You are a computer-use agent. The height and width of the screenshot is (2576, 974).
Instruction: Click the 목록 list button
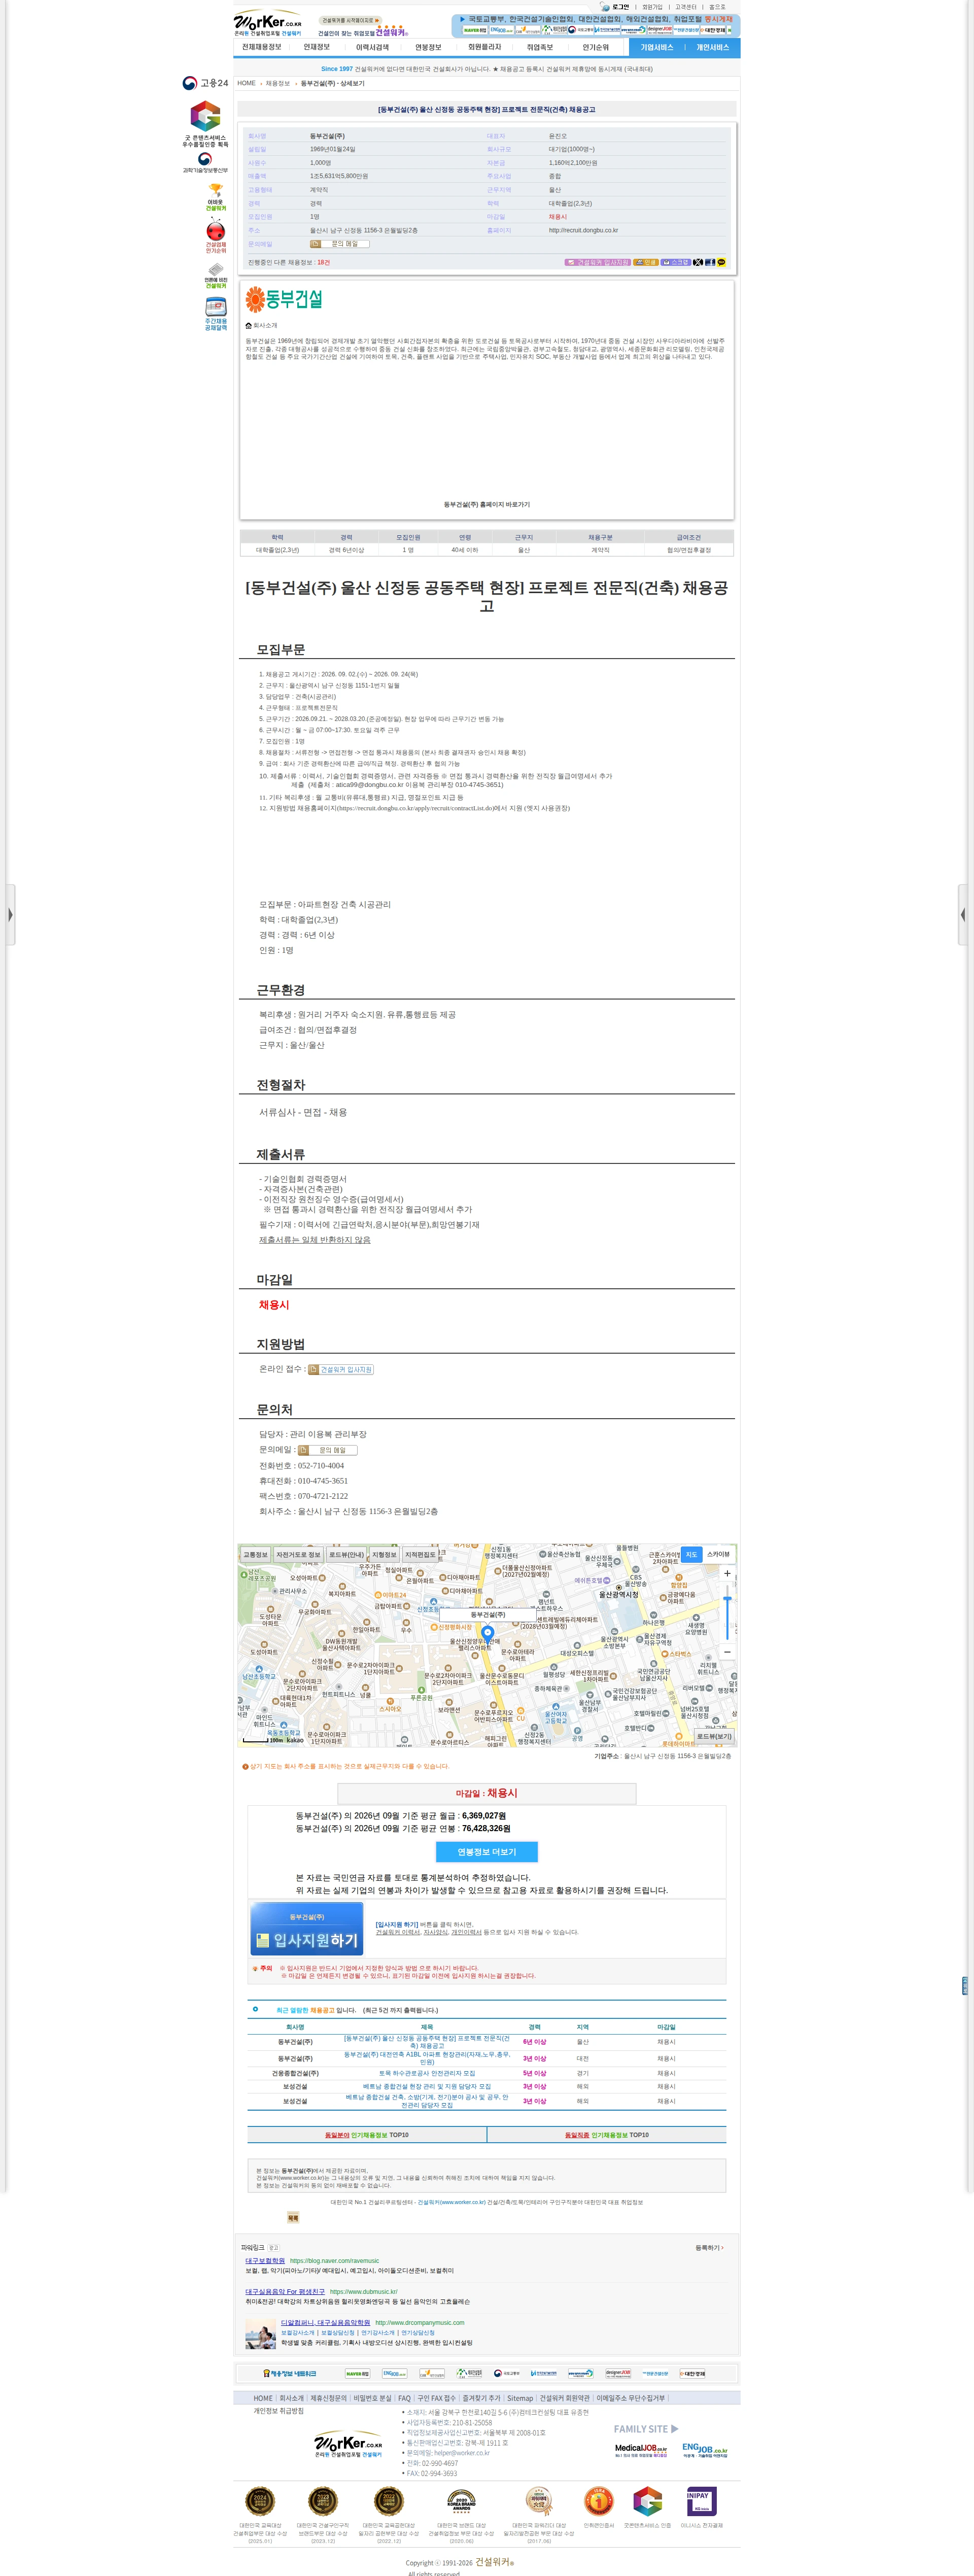pos(293,2218)
